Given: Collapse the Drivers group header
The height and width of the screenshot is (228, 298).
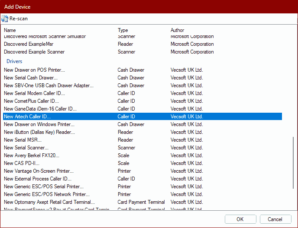Looking at the screenshot, I should 14,61.
